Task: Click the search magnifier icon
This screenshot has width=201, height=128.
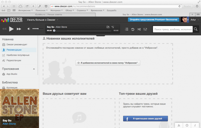Action: pos(196,29)
